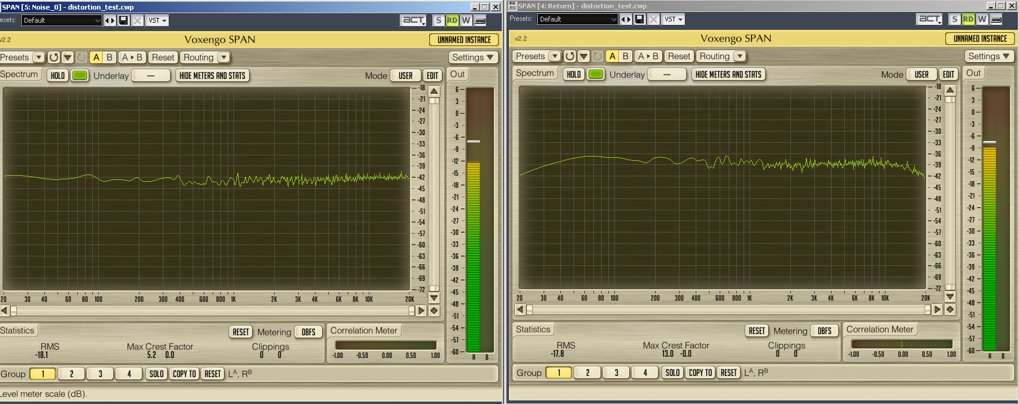Click spectrum scroll-up arrow in Return window

(950, 90)
